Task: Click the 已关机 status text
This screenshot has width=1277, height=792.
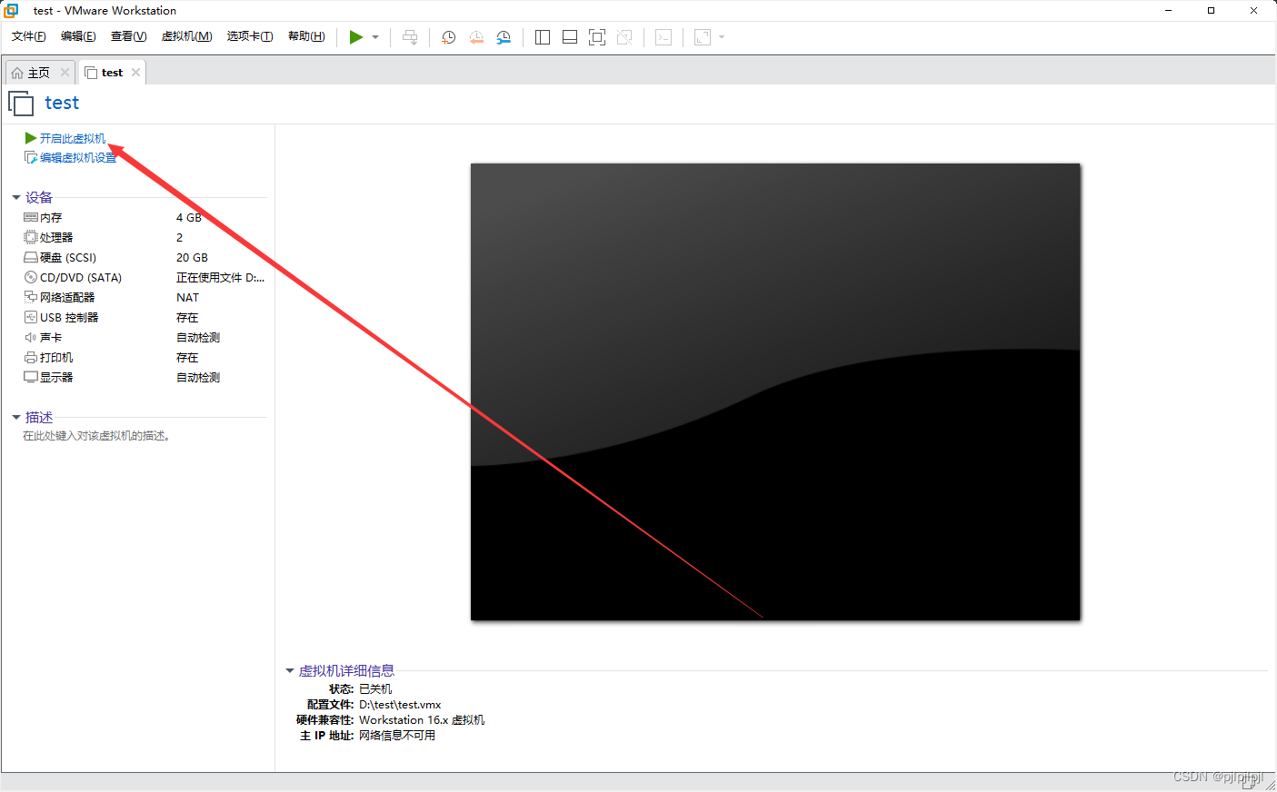Action: pyautogui.click(x=375, y=689)
